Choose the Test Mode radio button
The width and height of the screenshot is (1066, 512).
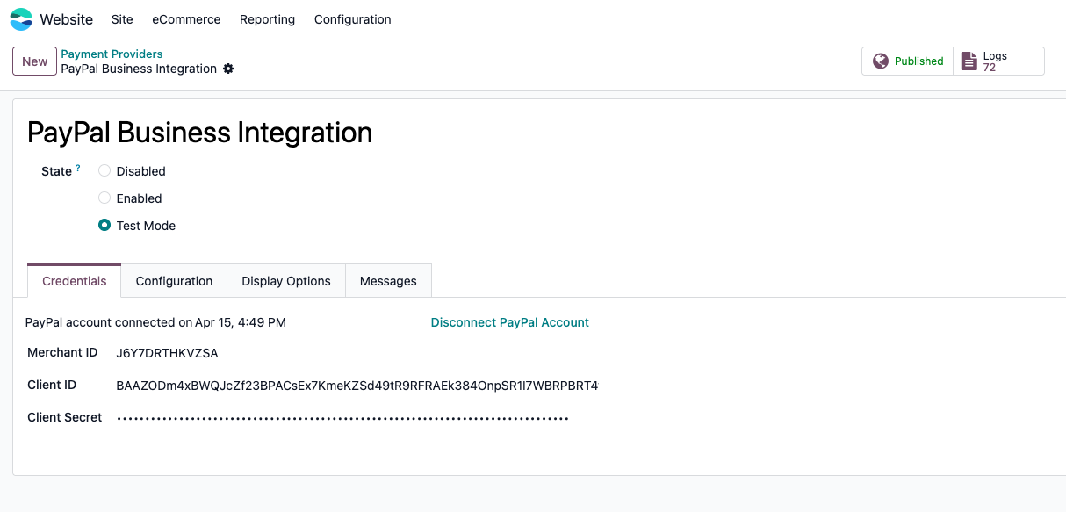(104, 226)
